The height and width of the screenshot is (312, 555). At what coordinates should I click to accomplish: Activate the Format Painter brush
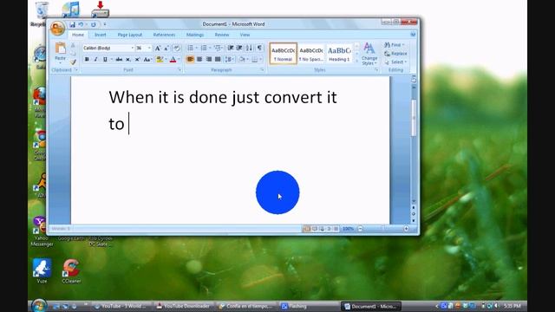click(x=73, y=62)
